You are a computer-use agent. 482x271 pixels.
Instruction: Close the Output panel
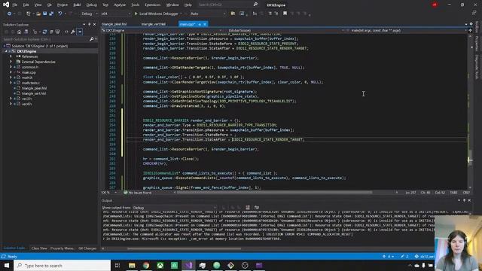tap(469, 200)
